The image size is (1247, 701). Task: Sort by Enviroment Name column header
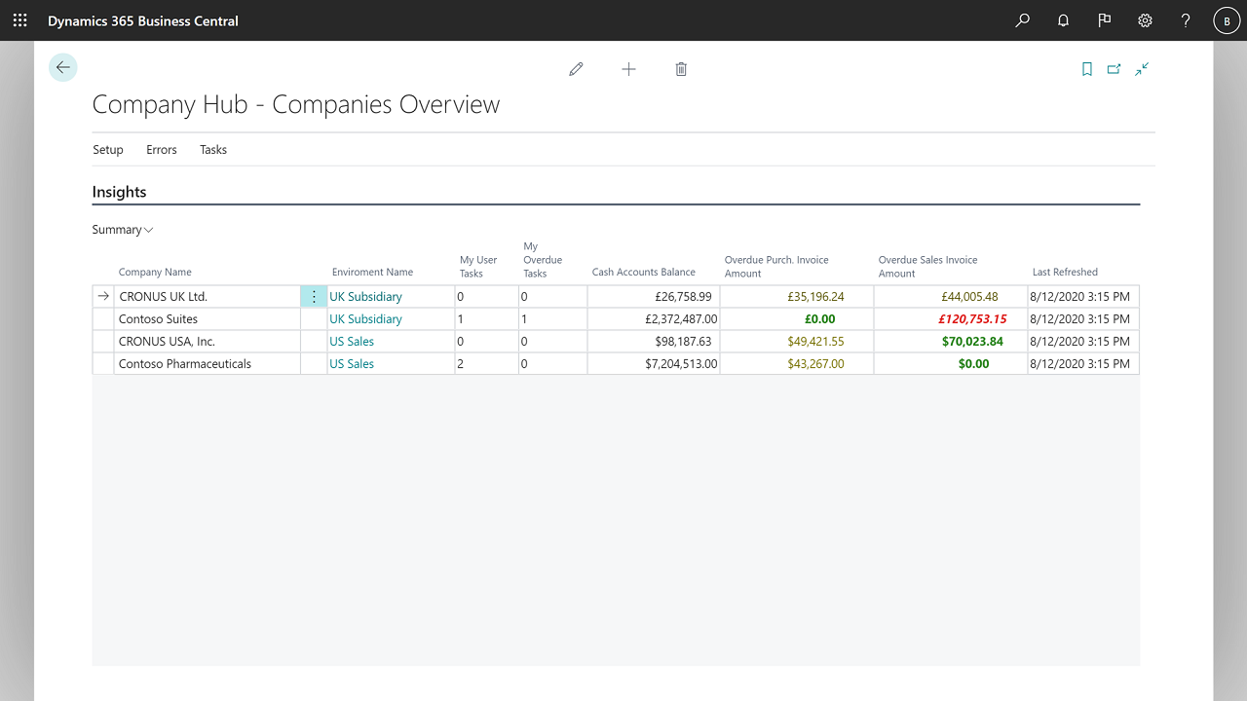click(372, 273)
